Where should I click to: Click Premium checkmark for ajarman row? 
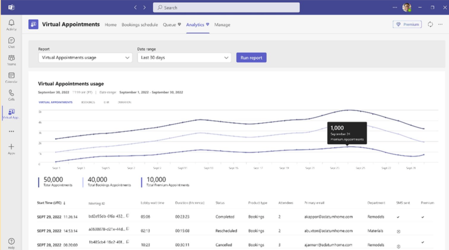coord(423,242)
